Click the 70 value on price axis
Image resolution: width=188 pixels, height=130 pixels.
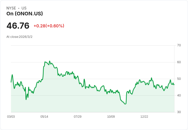(179, 45)
